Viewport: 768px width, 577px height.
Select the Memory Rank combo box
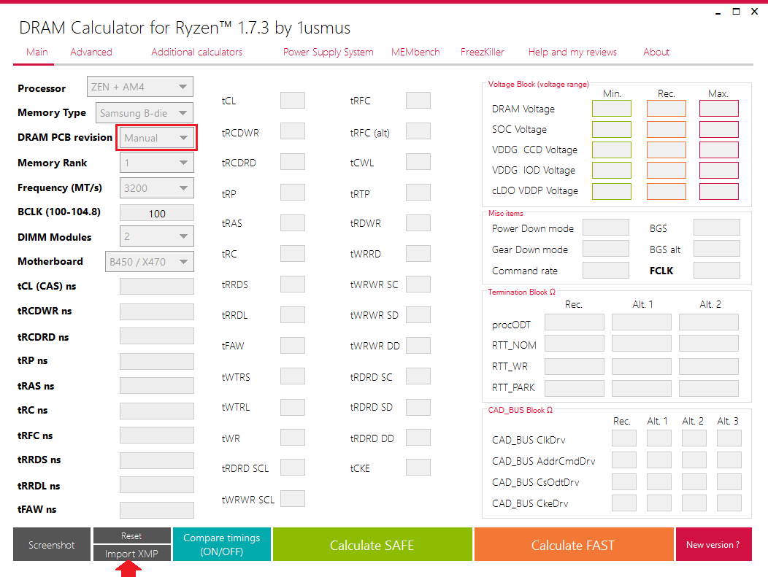point(157,163)
